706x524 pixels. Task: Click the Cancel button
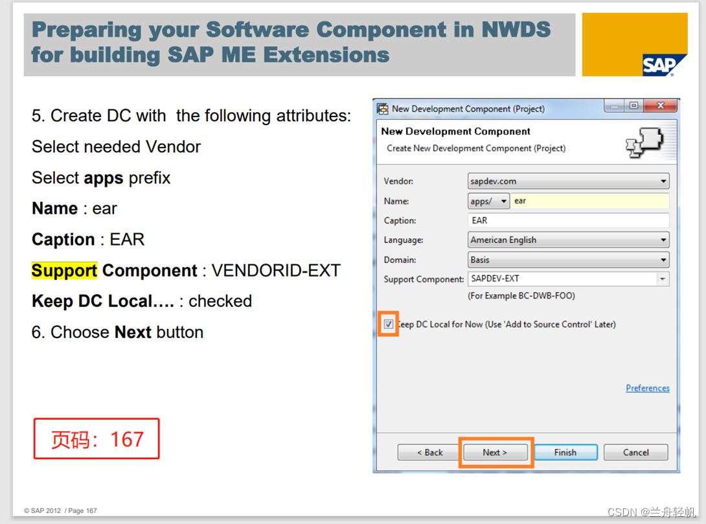(635, 452)
